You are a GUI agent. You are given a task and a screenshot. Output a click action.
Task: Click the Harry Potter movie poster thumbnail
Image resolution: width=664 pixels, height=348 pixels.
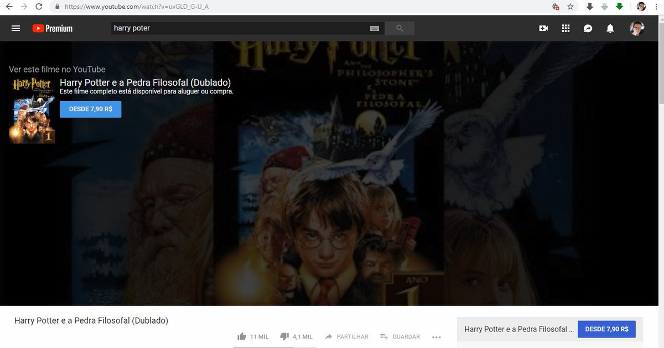[x=32, y=111]
